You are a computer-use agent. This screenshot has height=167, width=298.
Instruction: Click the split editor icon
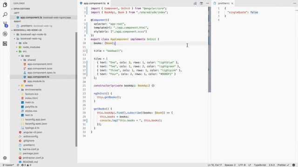201,3
